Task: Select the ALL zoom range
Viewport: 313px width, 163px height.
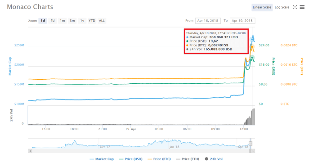Action: coord(102,21)
